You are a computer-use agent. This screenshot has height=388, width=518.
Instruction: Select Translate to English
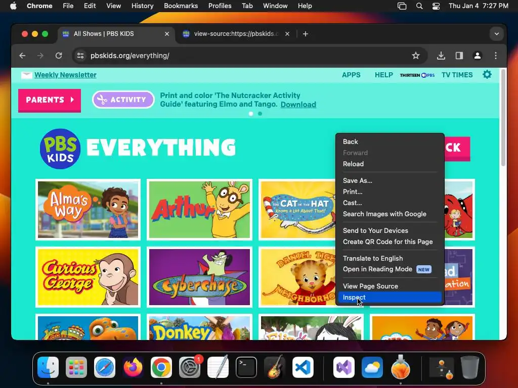pos(390,258)
